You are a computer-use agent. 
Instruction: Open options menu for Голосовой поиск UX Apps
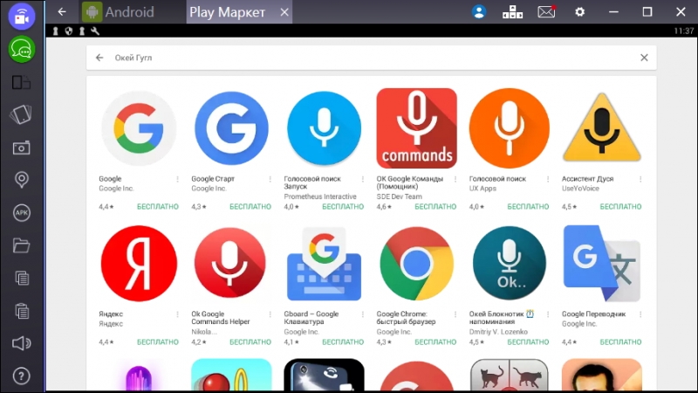(x=548, y=179)
